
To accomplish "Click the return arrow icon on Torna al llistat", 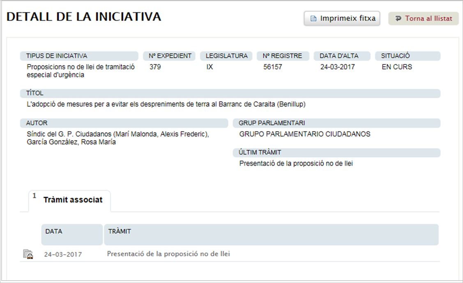I will 398,18.
